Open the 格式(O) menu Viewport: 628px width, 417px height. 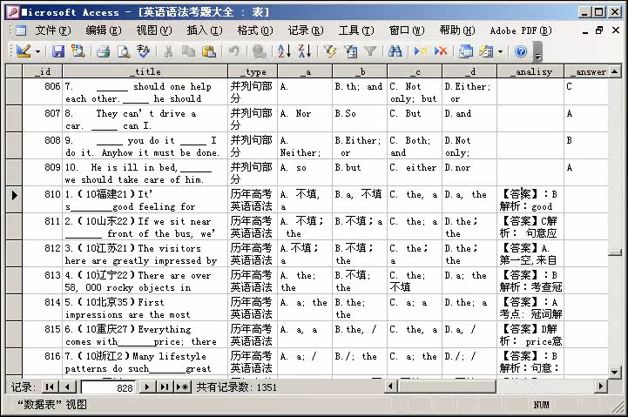click(x=254, y=30)
